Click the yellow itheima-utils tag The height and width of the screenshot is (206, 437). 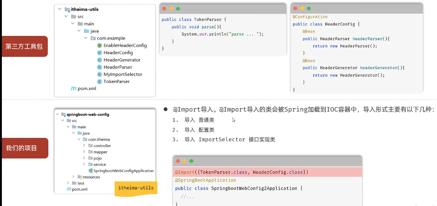click(x=136, y=188)
